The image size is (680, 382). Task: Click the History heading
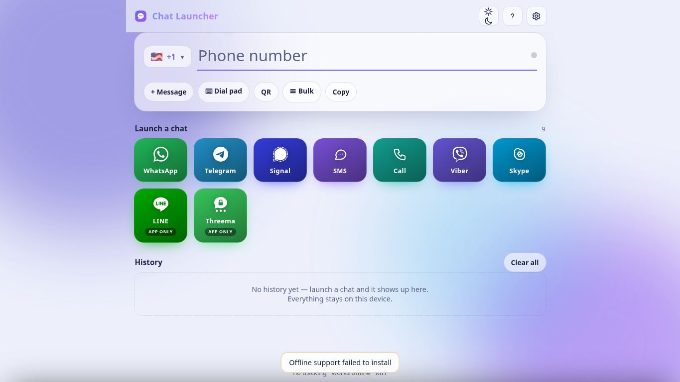pos(148,262)
